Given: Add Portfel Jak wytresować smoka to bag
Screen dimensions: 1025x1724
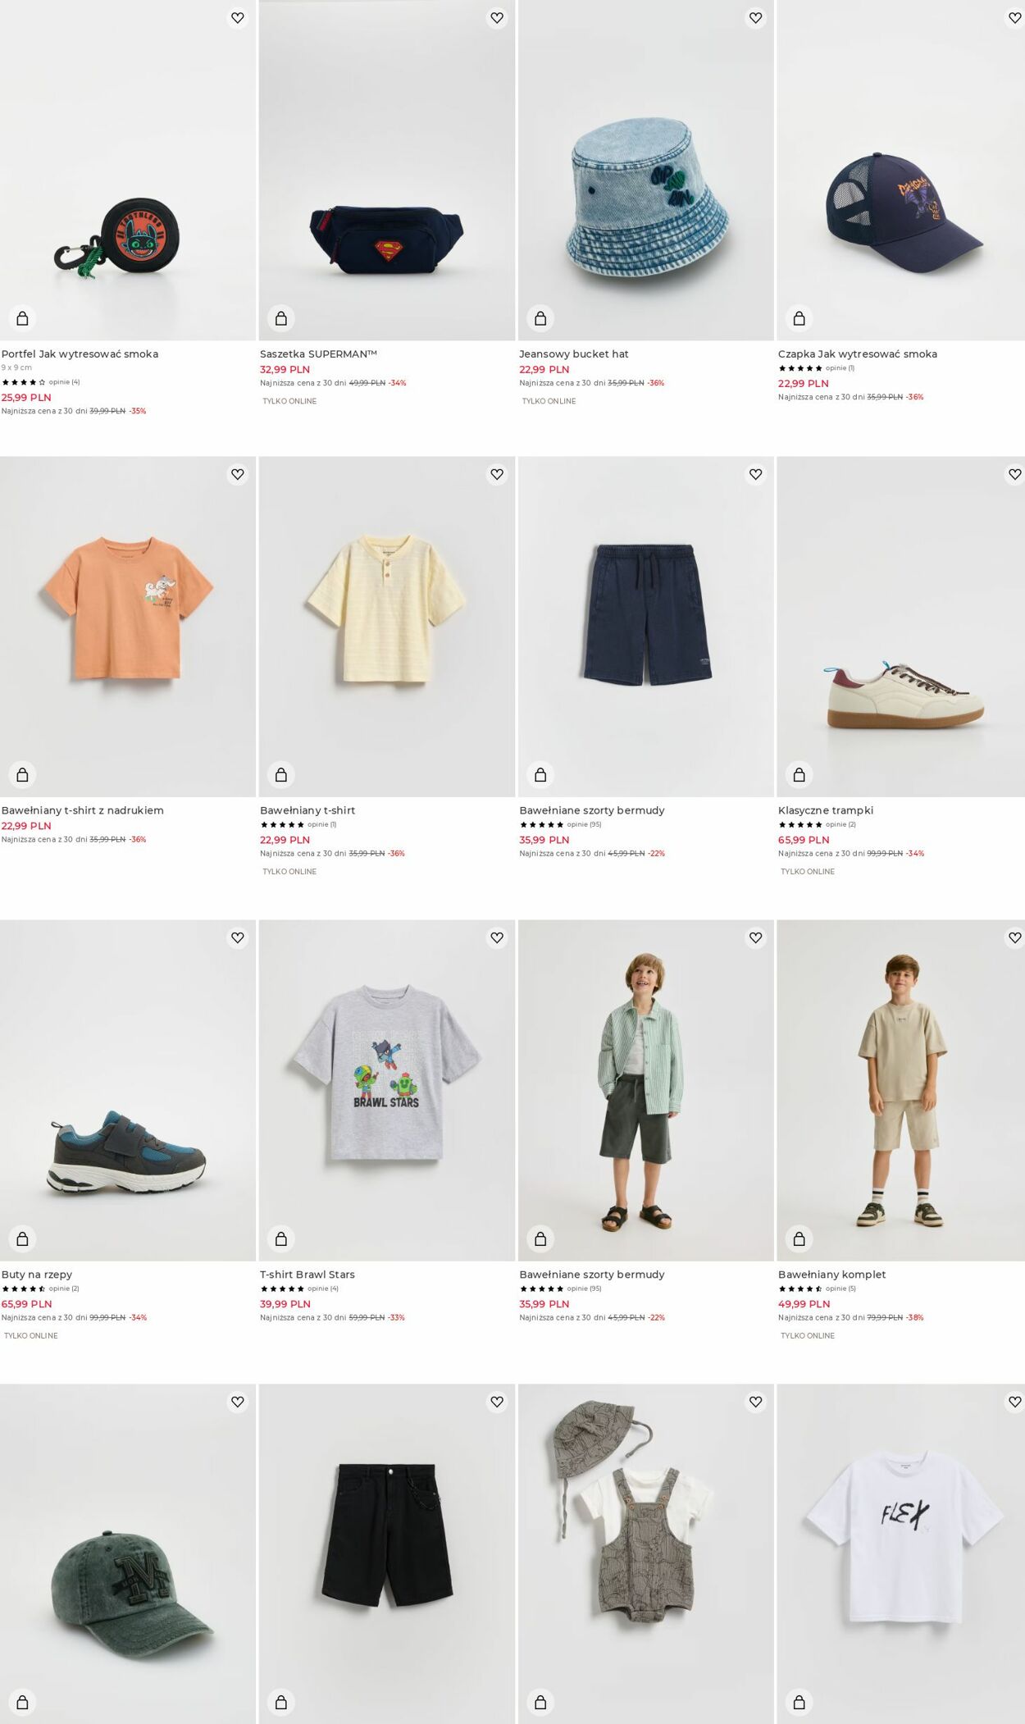Looking at the screenshot, I should click(x=22, y=318).
